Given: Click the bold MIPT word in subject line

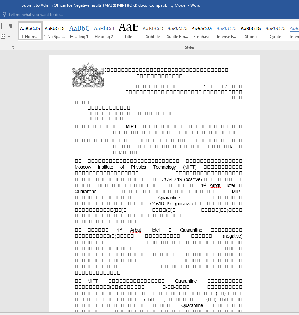Looking at the screenshot, I should coord(131,126).
